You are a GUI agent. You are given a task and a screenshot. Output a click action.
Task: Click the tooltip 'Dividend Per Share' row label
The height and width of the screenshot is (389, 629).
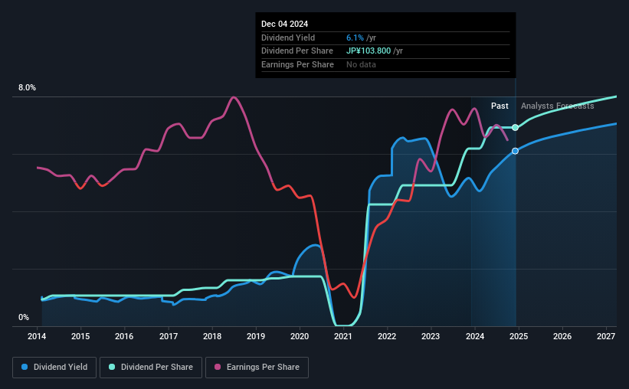tap(296, 51)
